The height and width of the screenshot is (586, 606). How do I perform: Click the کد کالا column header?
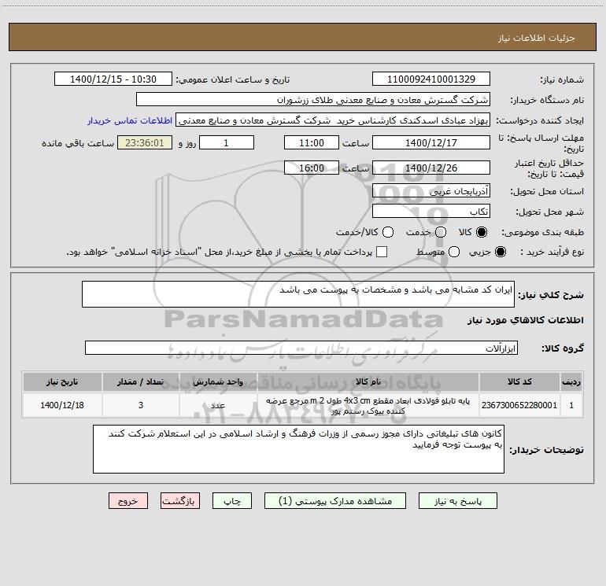tap(519, 381)
